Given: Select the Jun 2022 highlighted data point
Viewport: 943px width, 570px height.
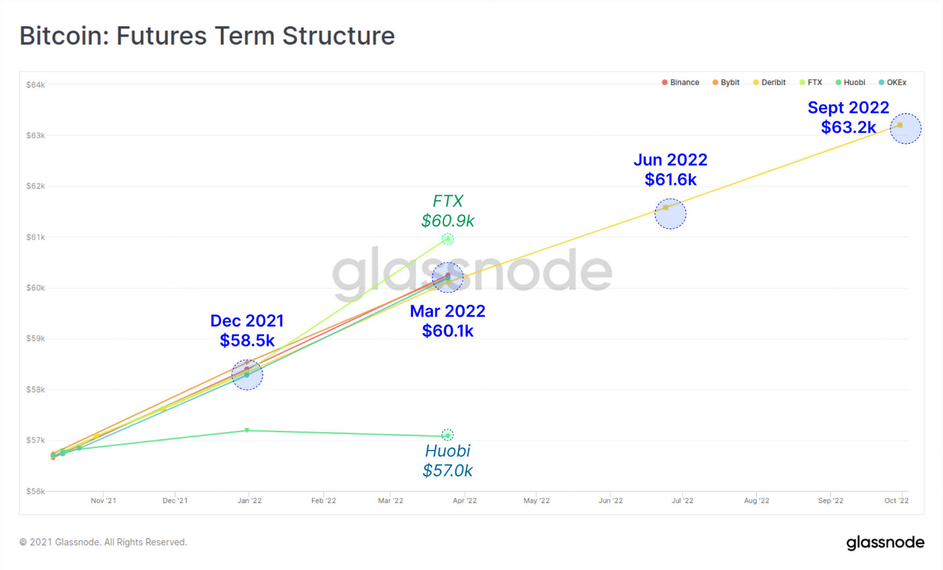Looking at the screenshot, I should point(670,214).
